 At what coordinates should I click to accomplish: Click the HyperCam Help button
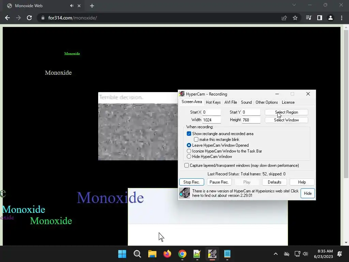pyautogui.click(x=302, y=182)
